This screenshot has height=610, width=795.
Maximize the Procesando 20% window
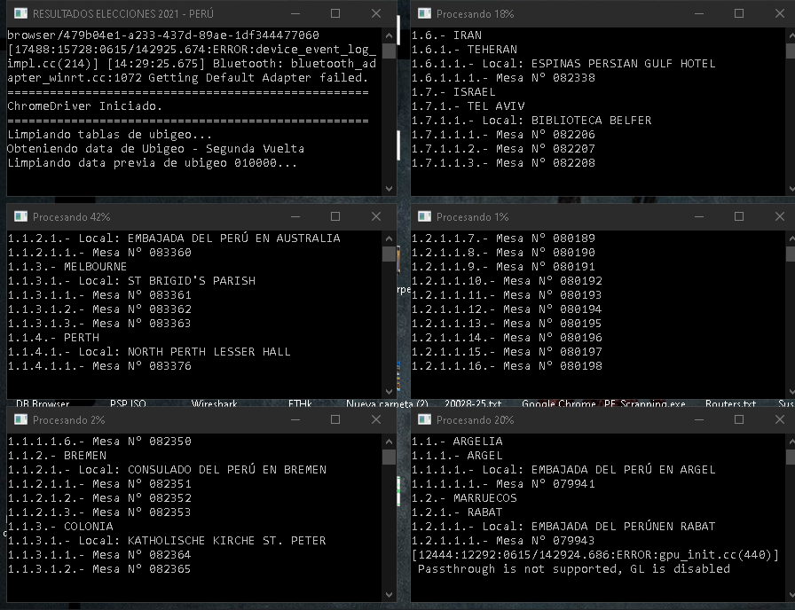[x=739, y=420]
